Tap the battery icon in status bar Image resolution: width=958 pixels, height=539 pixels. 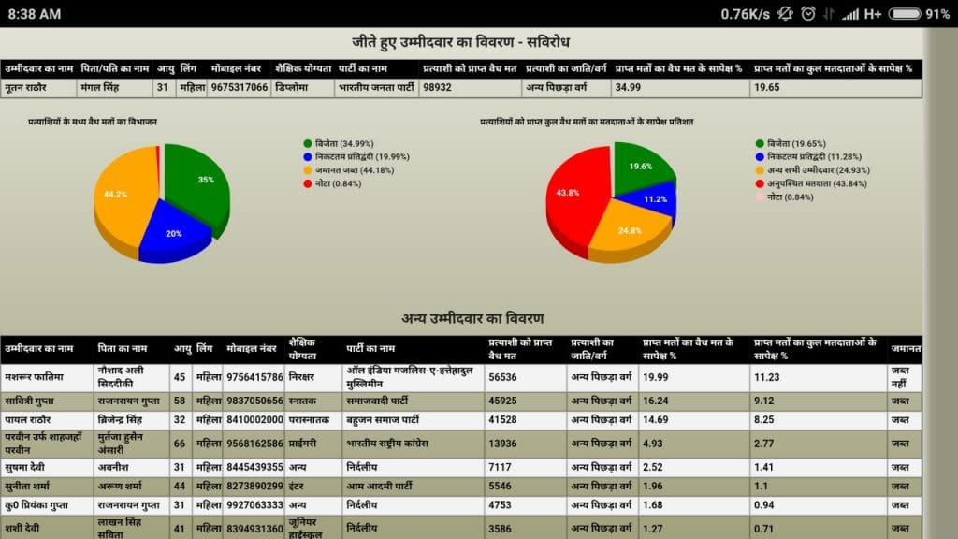(905, 14)
